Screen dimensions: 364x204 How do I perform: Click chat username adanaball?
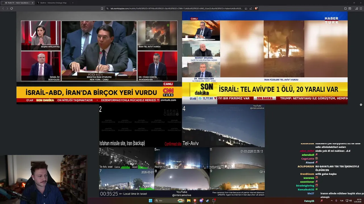click(x=308, y=155)
